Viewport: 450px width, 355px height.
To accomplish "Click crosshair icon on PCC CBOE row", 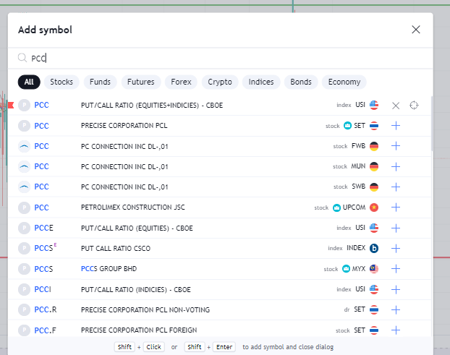I will point(414,106).
